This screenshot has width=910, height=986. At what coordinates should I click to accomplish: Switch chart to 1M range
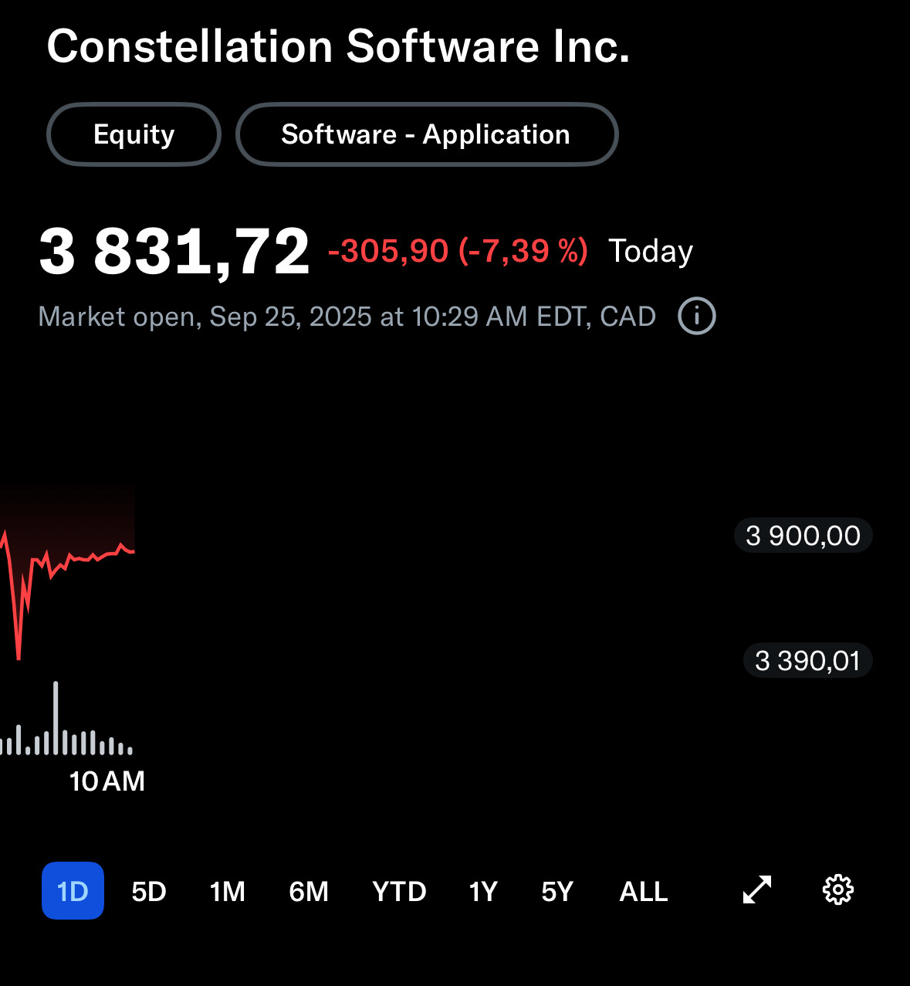(228, 892)
